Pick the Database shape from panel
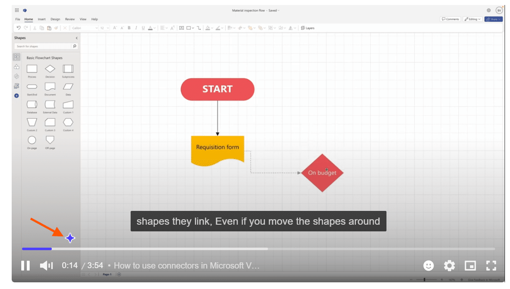The width and height of the screenshot is (510, 289). pos(32,104)
